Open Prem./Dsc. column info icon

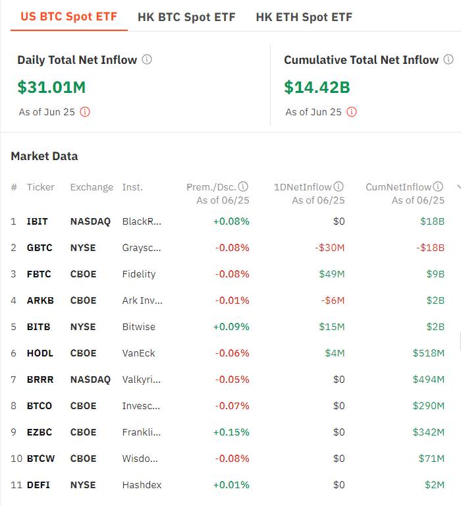click(243, 186)
